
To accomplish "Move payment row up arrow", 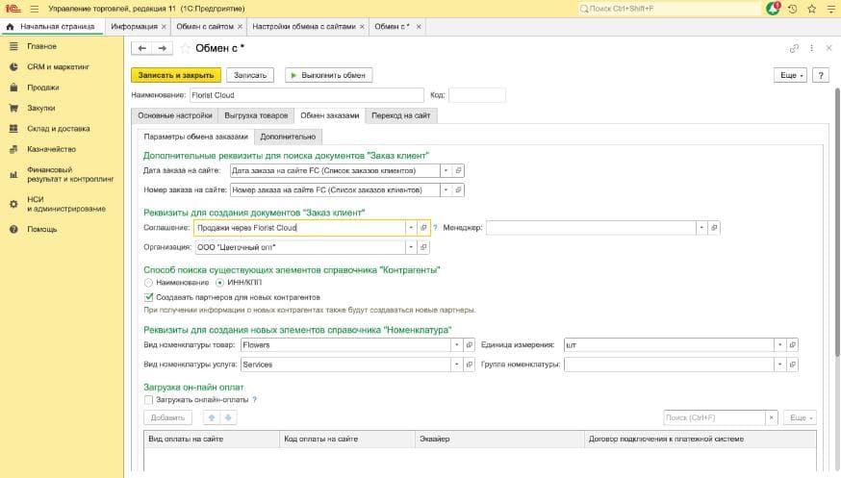I will [x=212, y=417].
